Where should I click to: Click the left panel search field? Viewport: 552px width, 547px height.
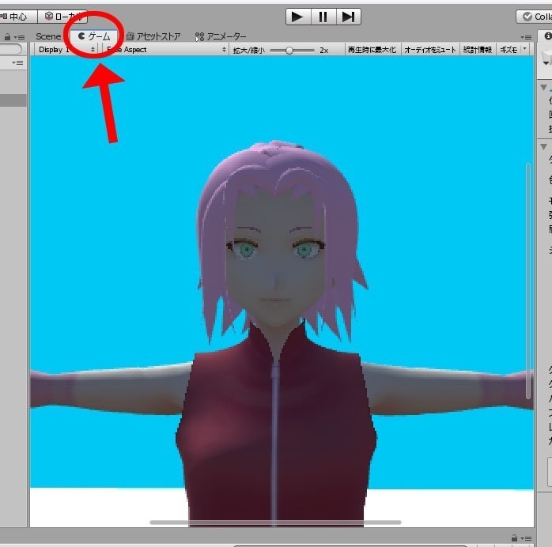[x=10, y=49]
